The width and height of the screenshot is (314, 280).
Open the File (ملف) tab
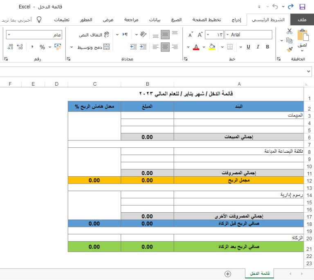click(302, 20)
